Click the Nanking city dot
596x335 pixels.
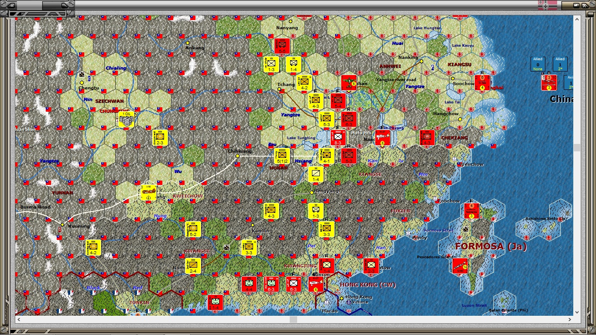point(421,62)
